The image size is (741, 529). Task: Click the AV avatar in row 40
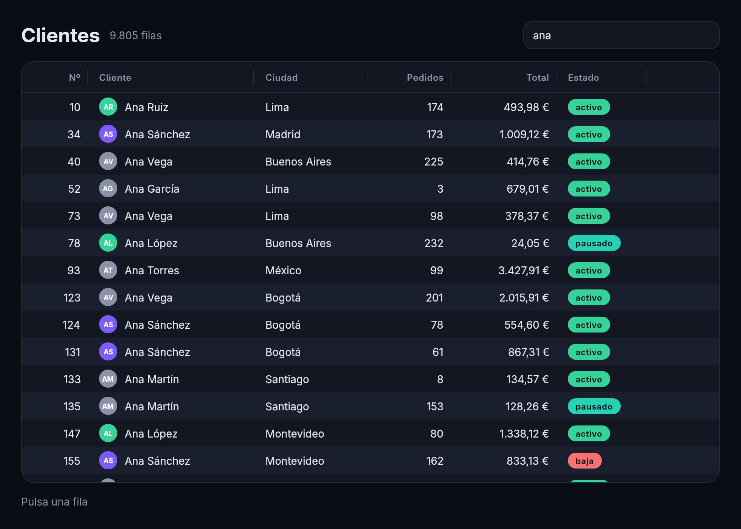(108, 161)
